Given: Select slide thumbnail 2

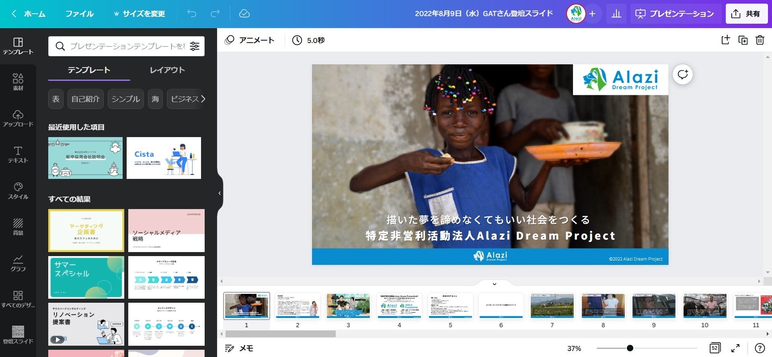Looking at the screenshot, I should pyautogui.click(x=298, y=306).
